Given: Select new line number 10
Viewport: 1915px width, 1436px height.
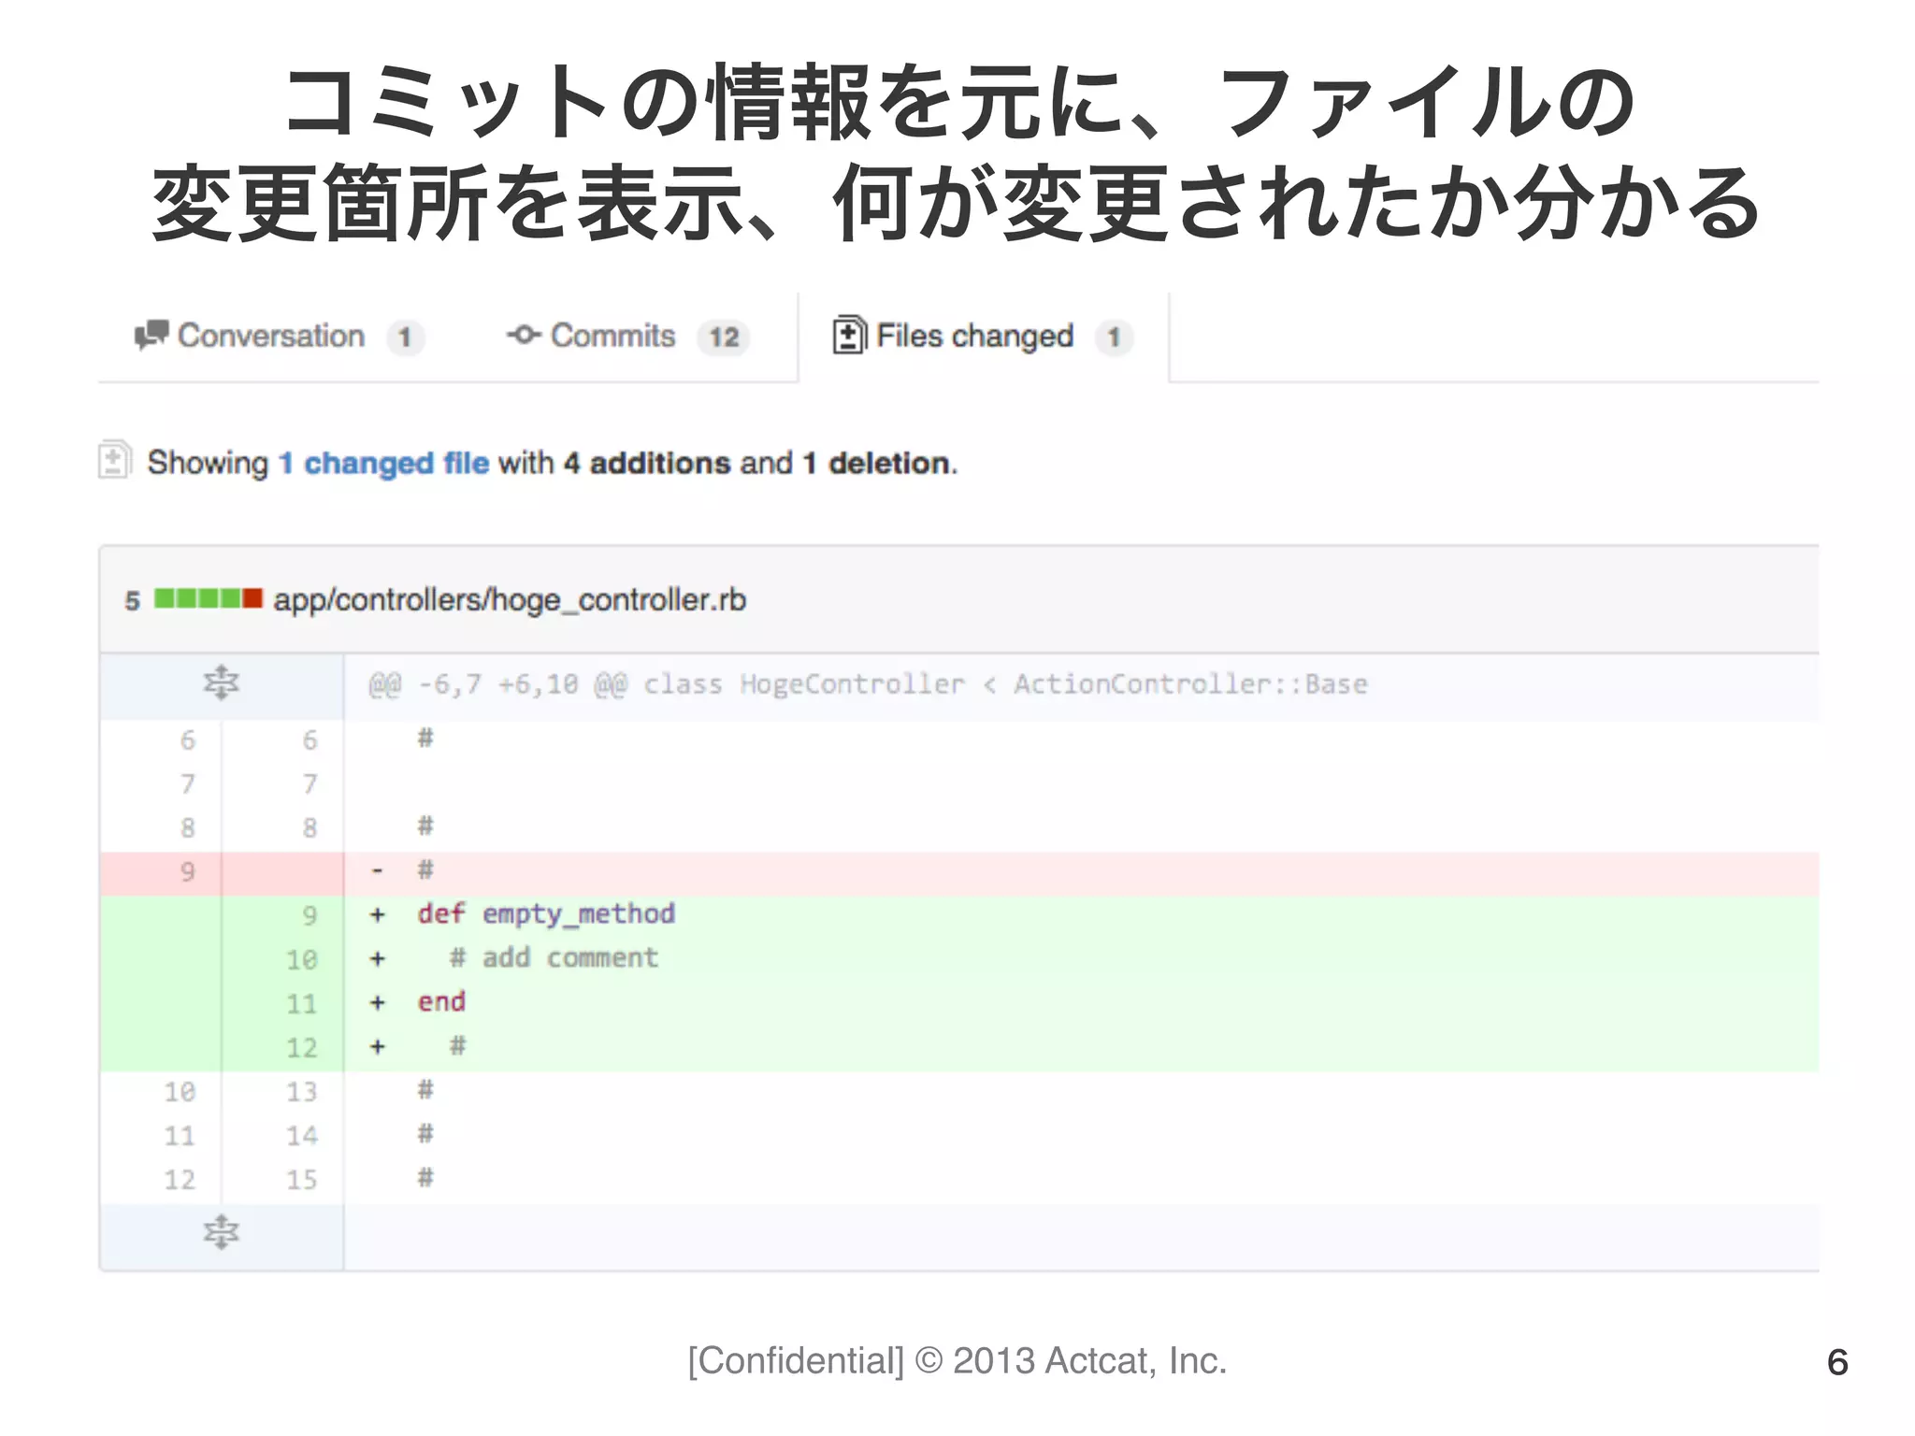Looking at the screenshot, I should tap(301, 960).
